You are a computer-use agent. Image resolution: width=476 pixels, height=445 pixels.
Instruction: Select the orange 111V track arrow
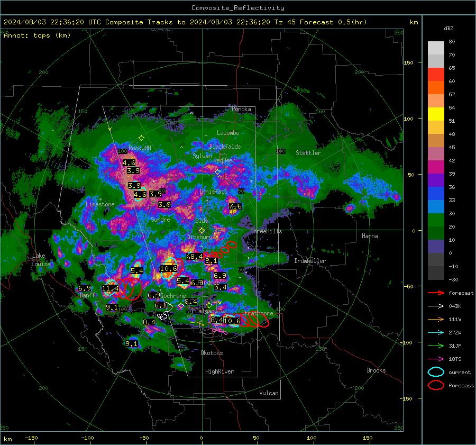pos(436,319)
